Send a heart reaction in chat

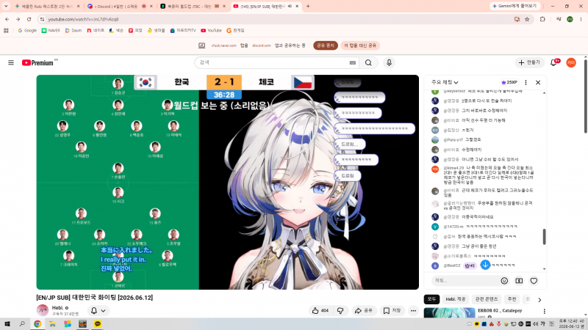[534, 281]
